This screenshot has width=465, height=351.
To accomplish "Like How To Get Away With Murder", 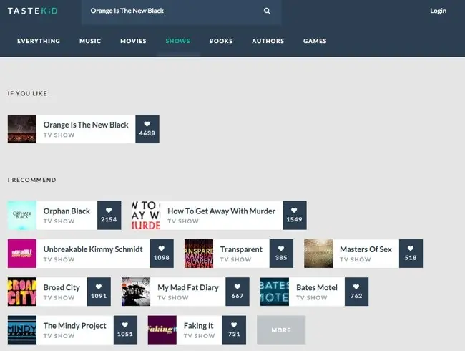I will 295,216.
